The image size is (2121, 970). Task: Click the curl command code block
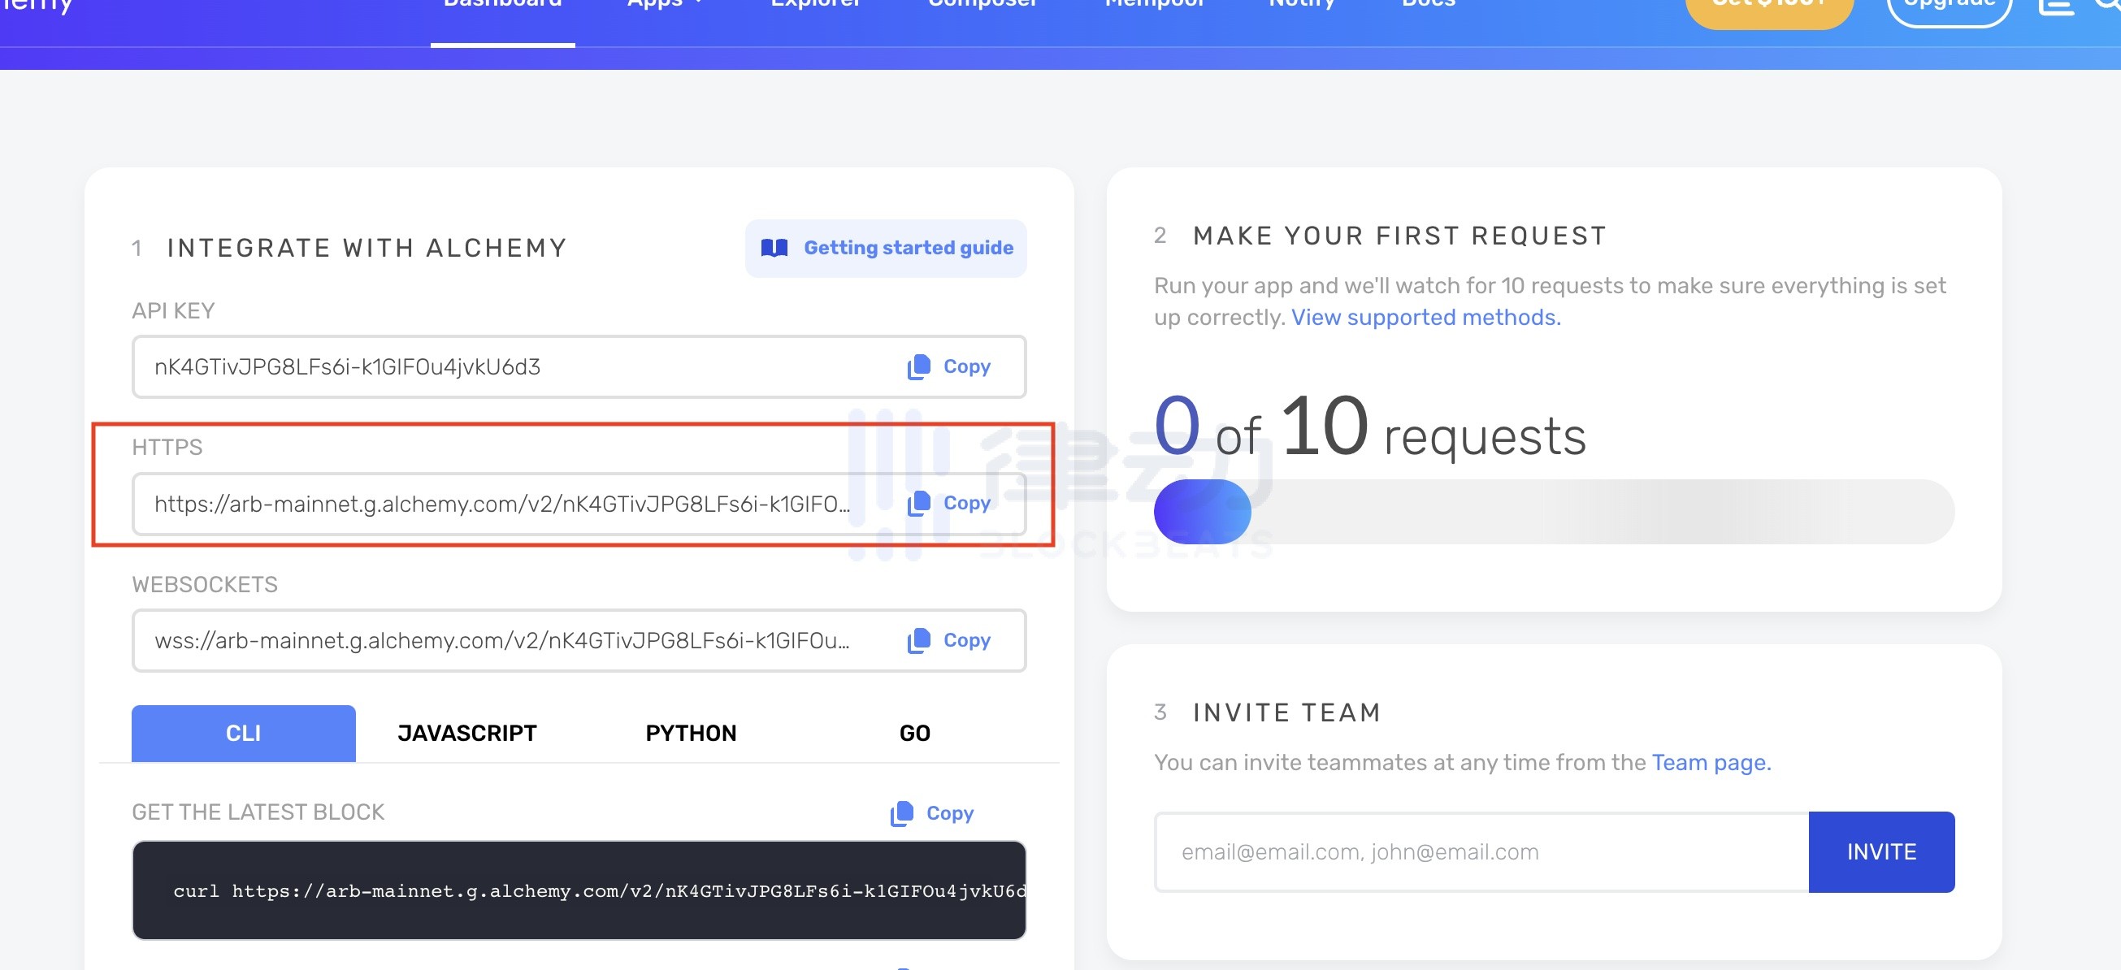[x=578, y=890]
